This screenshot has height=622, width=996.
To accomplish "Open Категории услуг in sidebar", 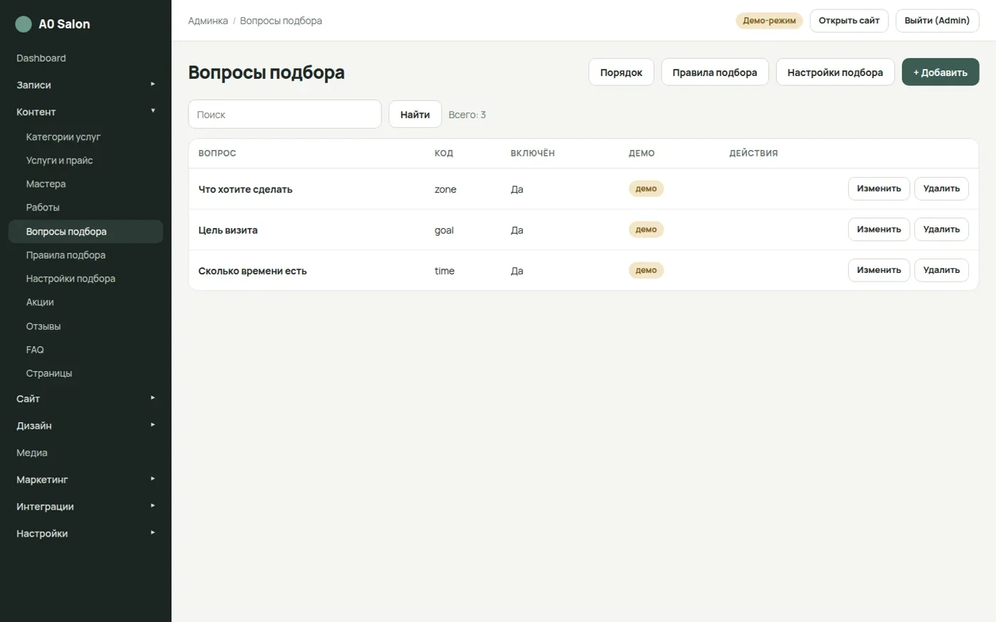I will point(85,136).
